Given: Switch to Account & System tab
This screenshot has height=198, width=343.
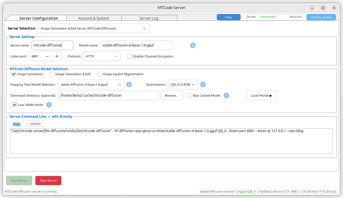Looking at the screenshot, I should point(94,18).
